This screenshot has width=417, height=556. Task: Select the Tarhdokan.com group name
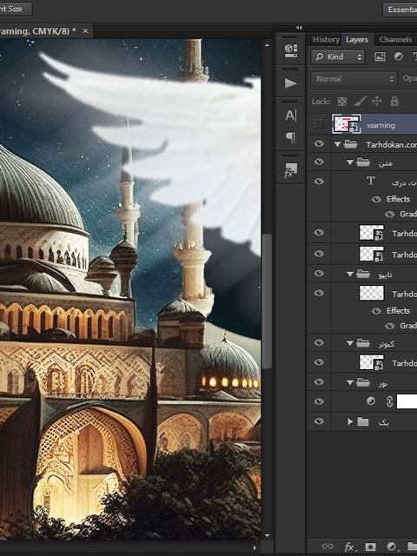coord(392,145)
